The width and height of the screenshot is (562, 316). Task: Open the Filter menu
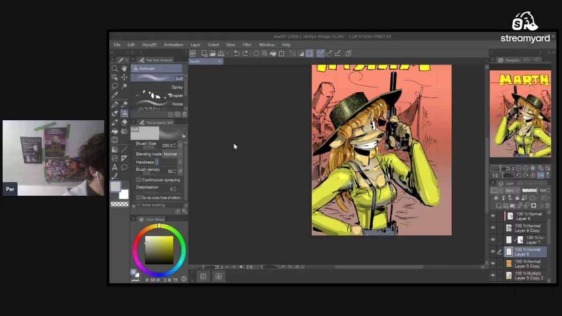[x=247, y=45]
